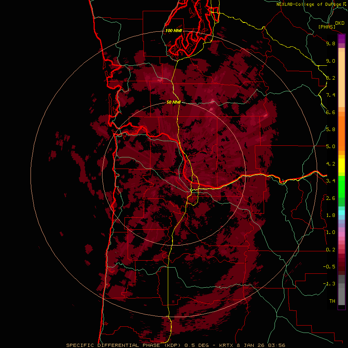Click the -0.5 value on the legend
Screen dimensions: 348x348
point(329,266)
